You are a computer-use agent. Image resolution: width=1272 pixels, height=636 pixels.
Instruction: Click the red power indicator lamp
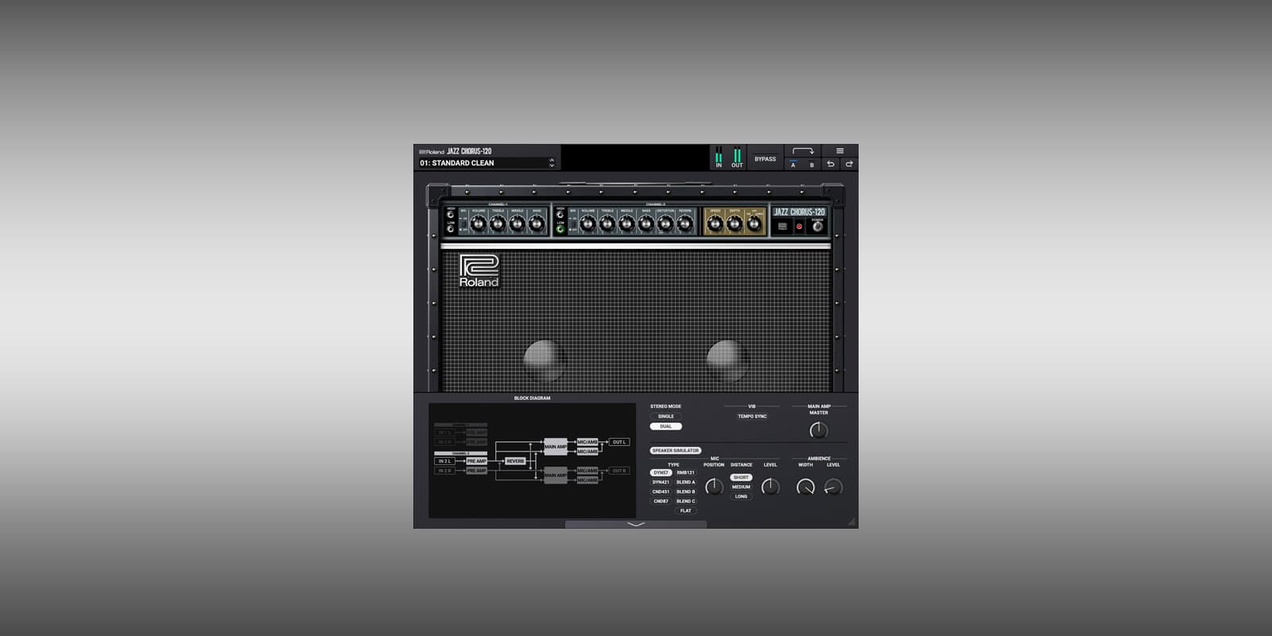pyautogui.click(x=799, y=227)
